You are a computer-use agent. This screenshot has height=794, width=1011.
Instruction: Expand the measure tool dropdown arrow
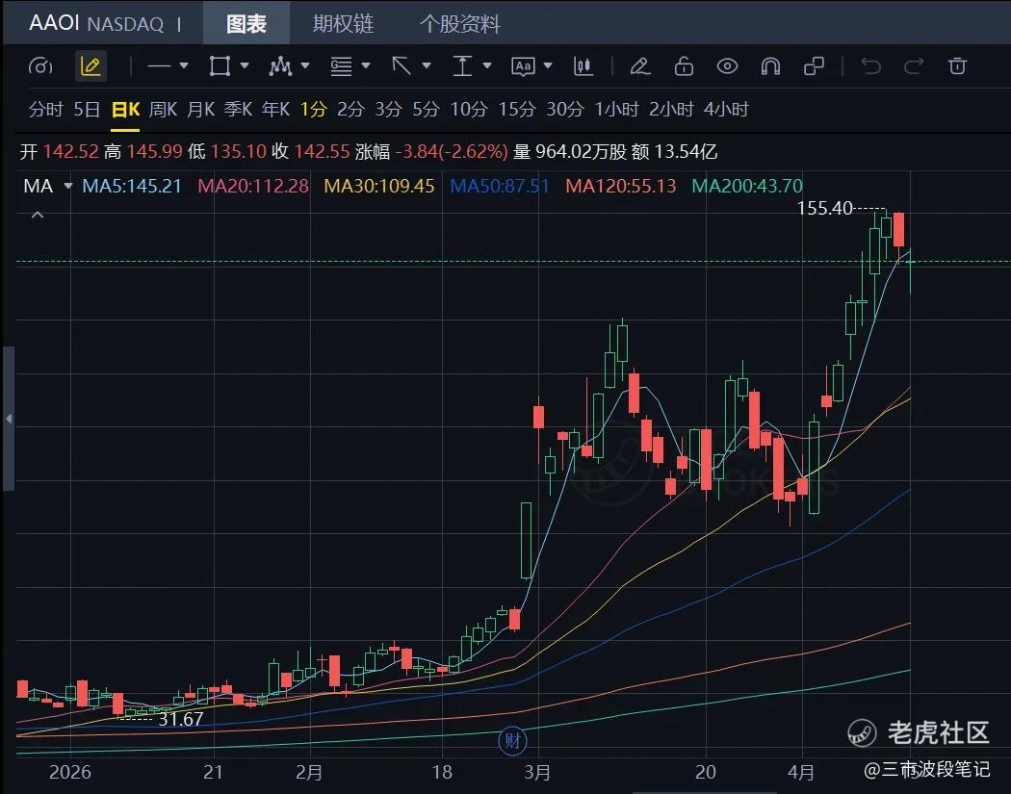(487, 65)
